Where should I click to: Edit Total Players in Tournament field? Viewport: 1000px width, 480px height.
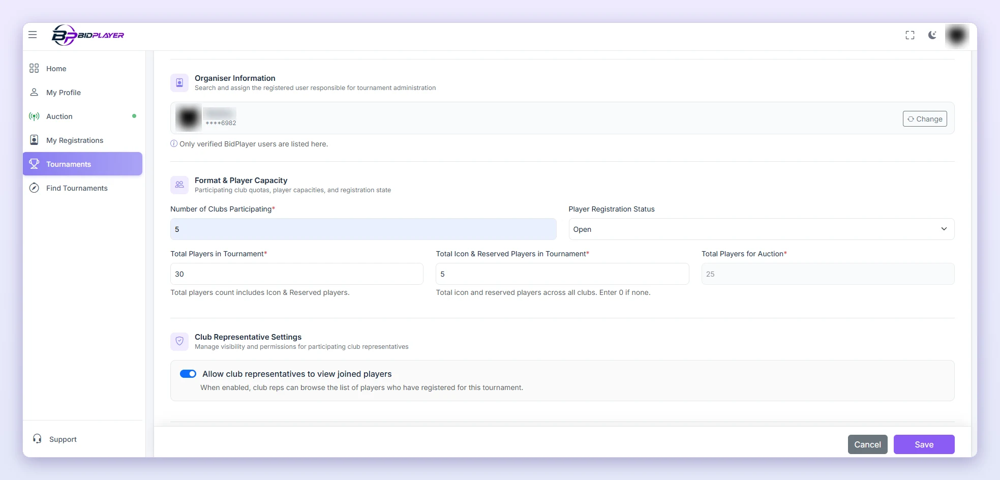(297, 274)
